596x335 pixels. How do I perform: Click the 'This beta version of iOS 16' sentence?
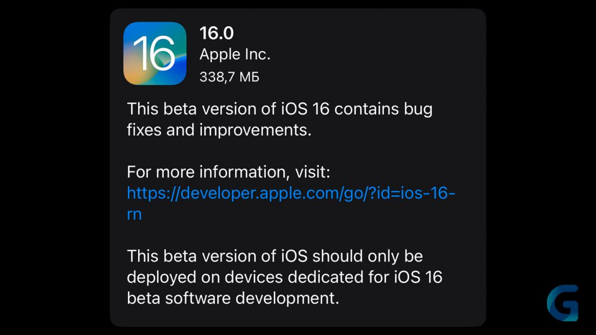(x=228, y=109)
